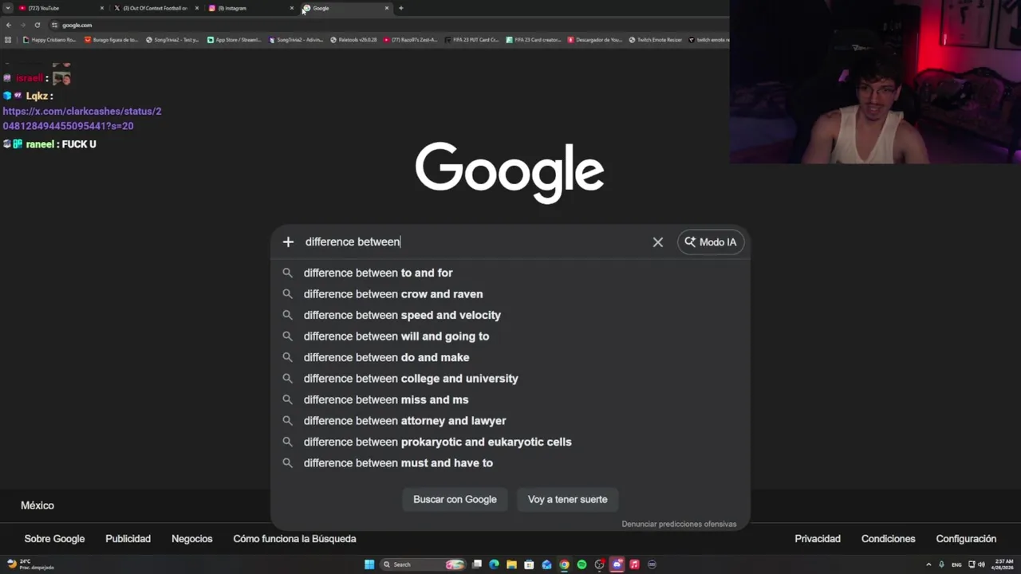Clear the search box with the X
Viewport: 1021px width, 574px height.
point(658,242)
